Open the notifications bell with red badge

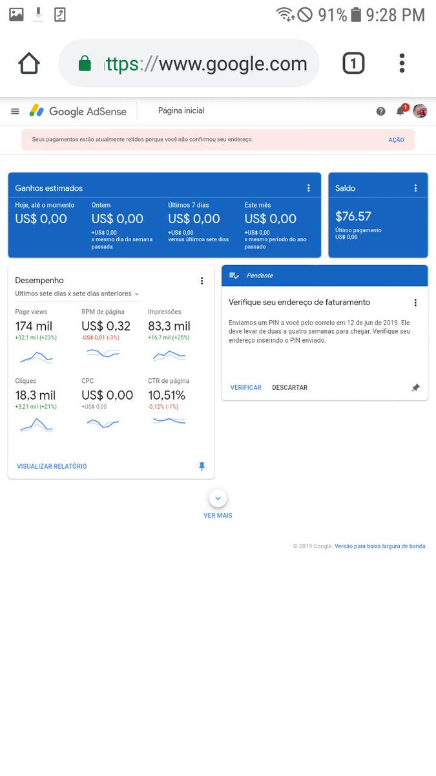click(401, 111)
